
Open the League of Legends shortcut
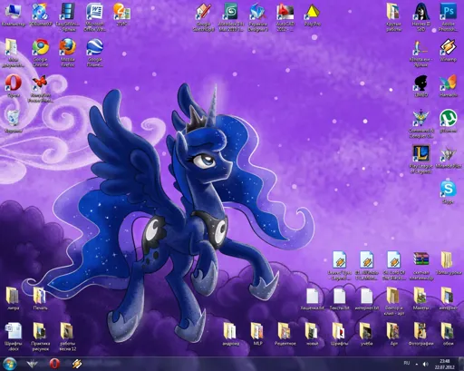click(421, 160)
